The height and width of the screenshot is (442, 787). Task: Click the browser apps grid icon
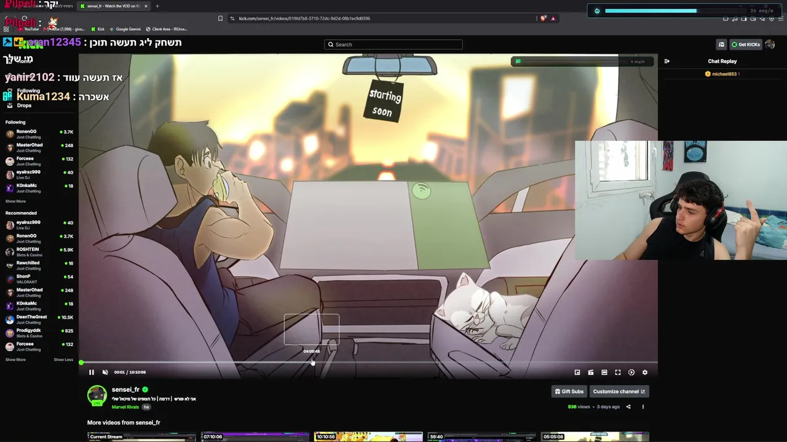click(7, 29)
